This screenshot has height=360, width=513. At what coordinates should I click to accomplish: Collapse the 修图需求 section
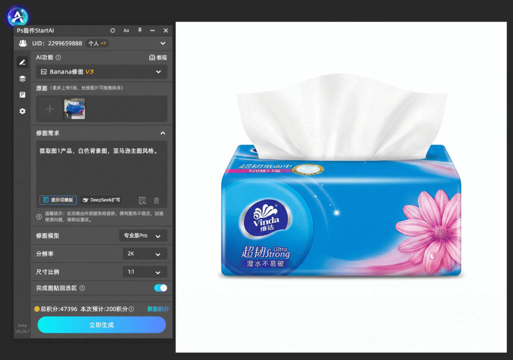163,133
